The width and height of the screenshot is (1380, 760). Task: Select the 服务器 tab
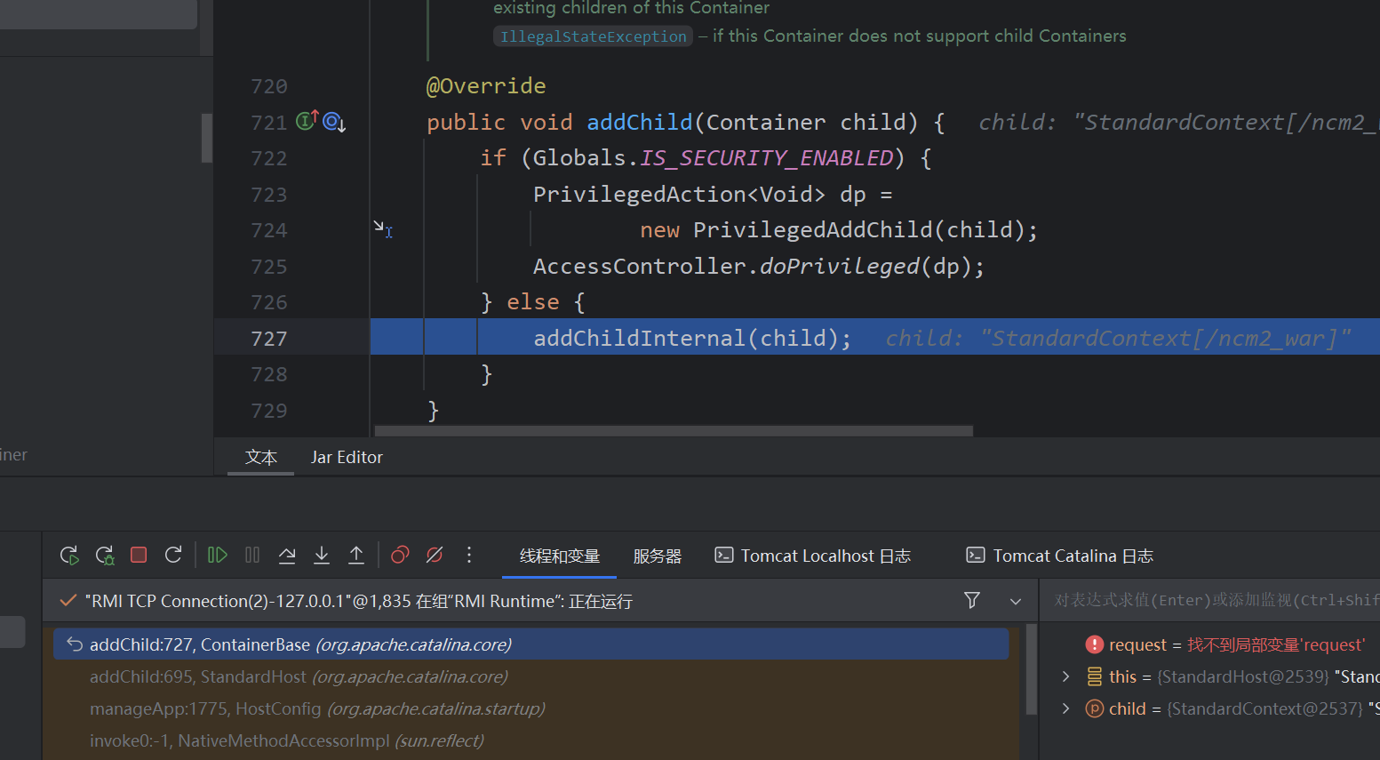coord(657,556)
